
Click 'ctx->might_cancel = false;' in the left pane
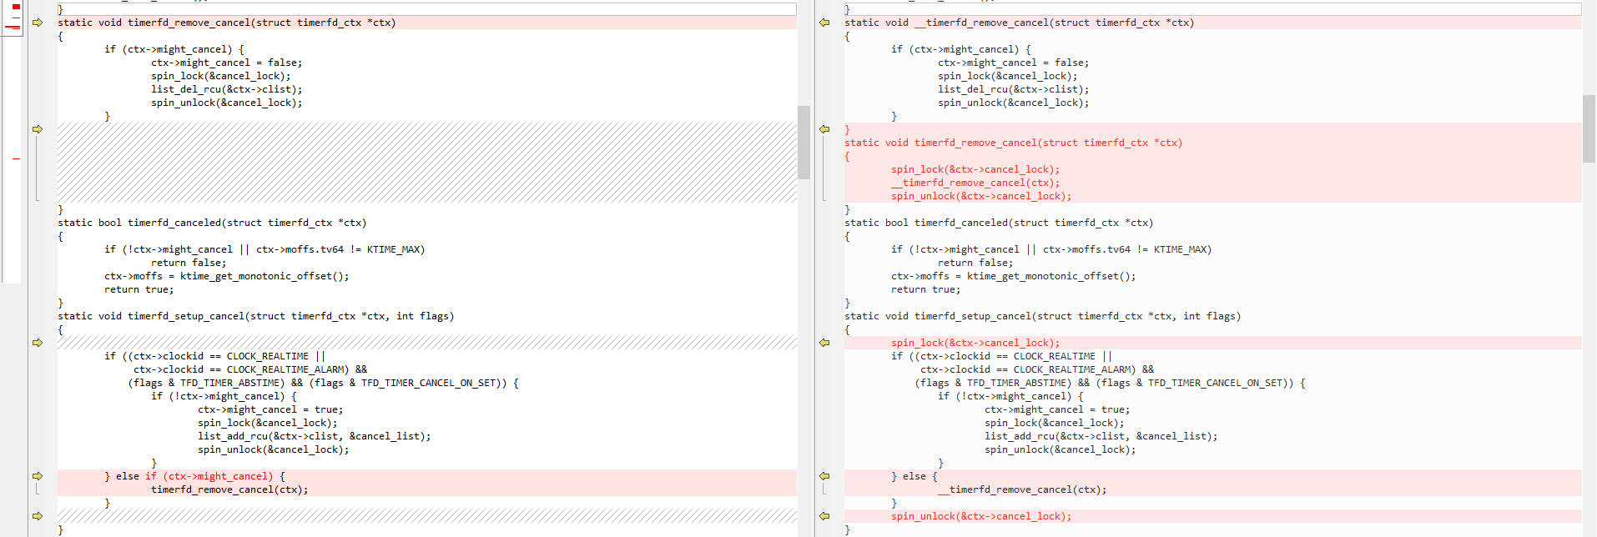pyautogui.click(x=226, y=63)
